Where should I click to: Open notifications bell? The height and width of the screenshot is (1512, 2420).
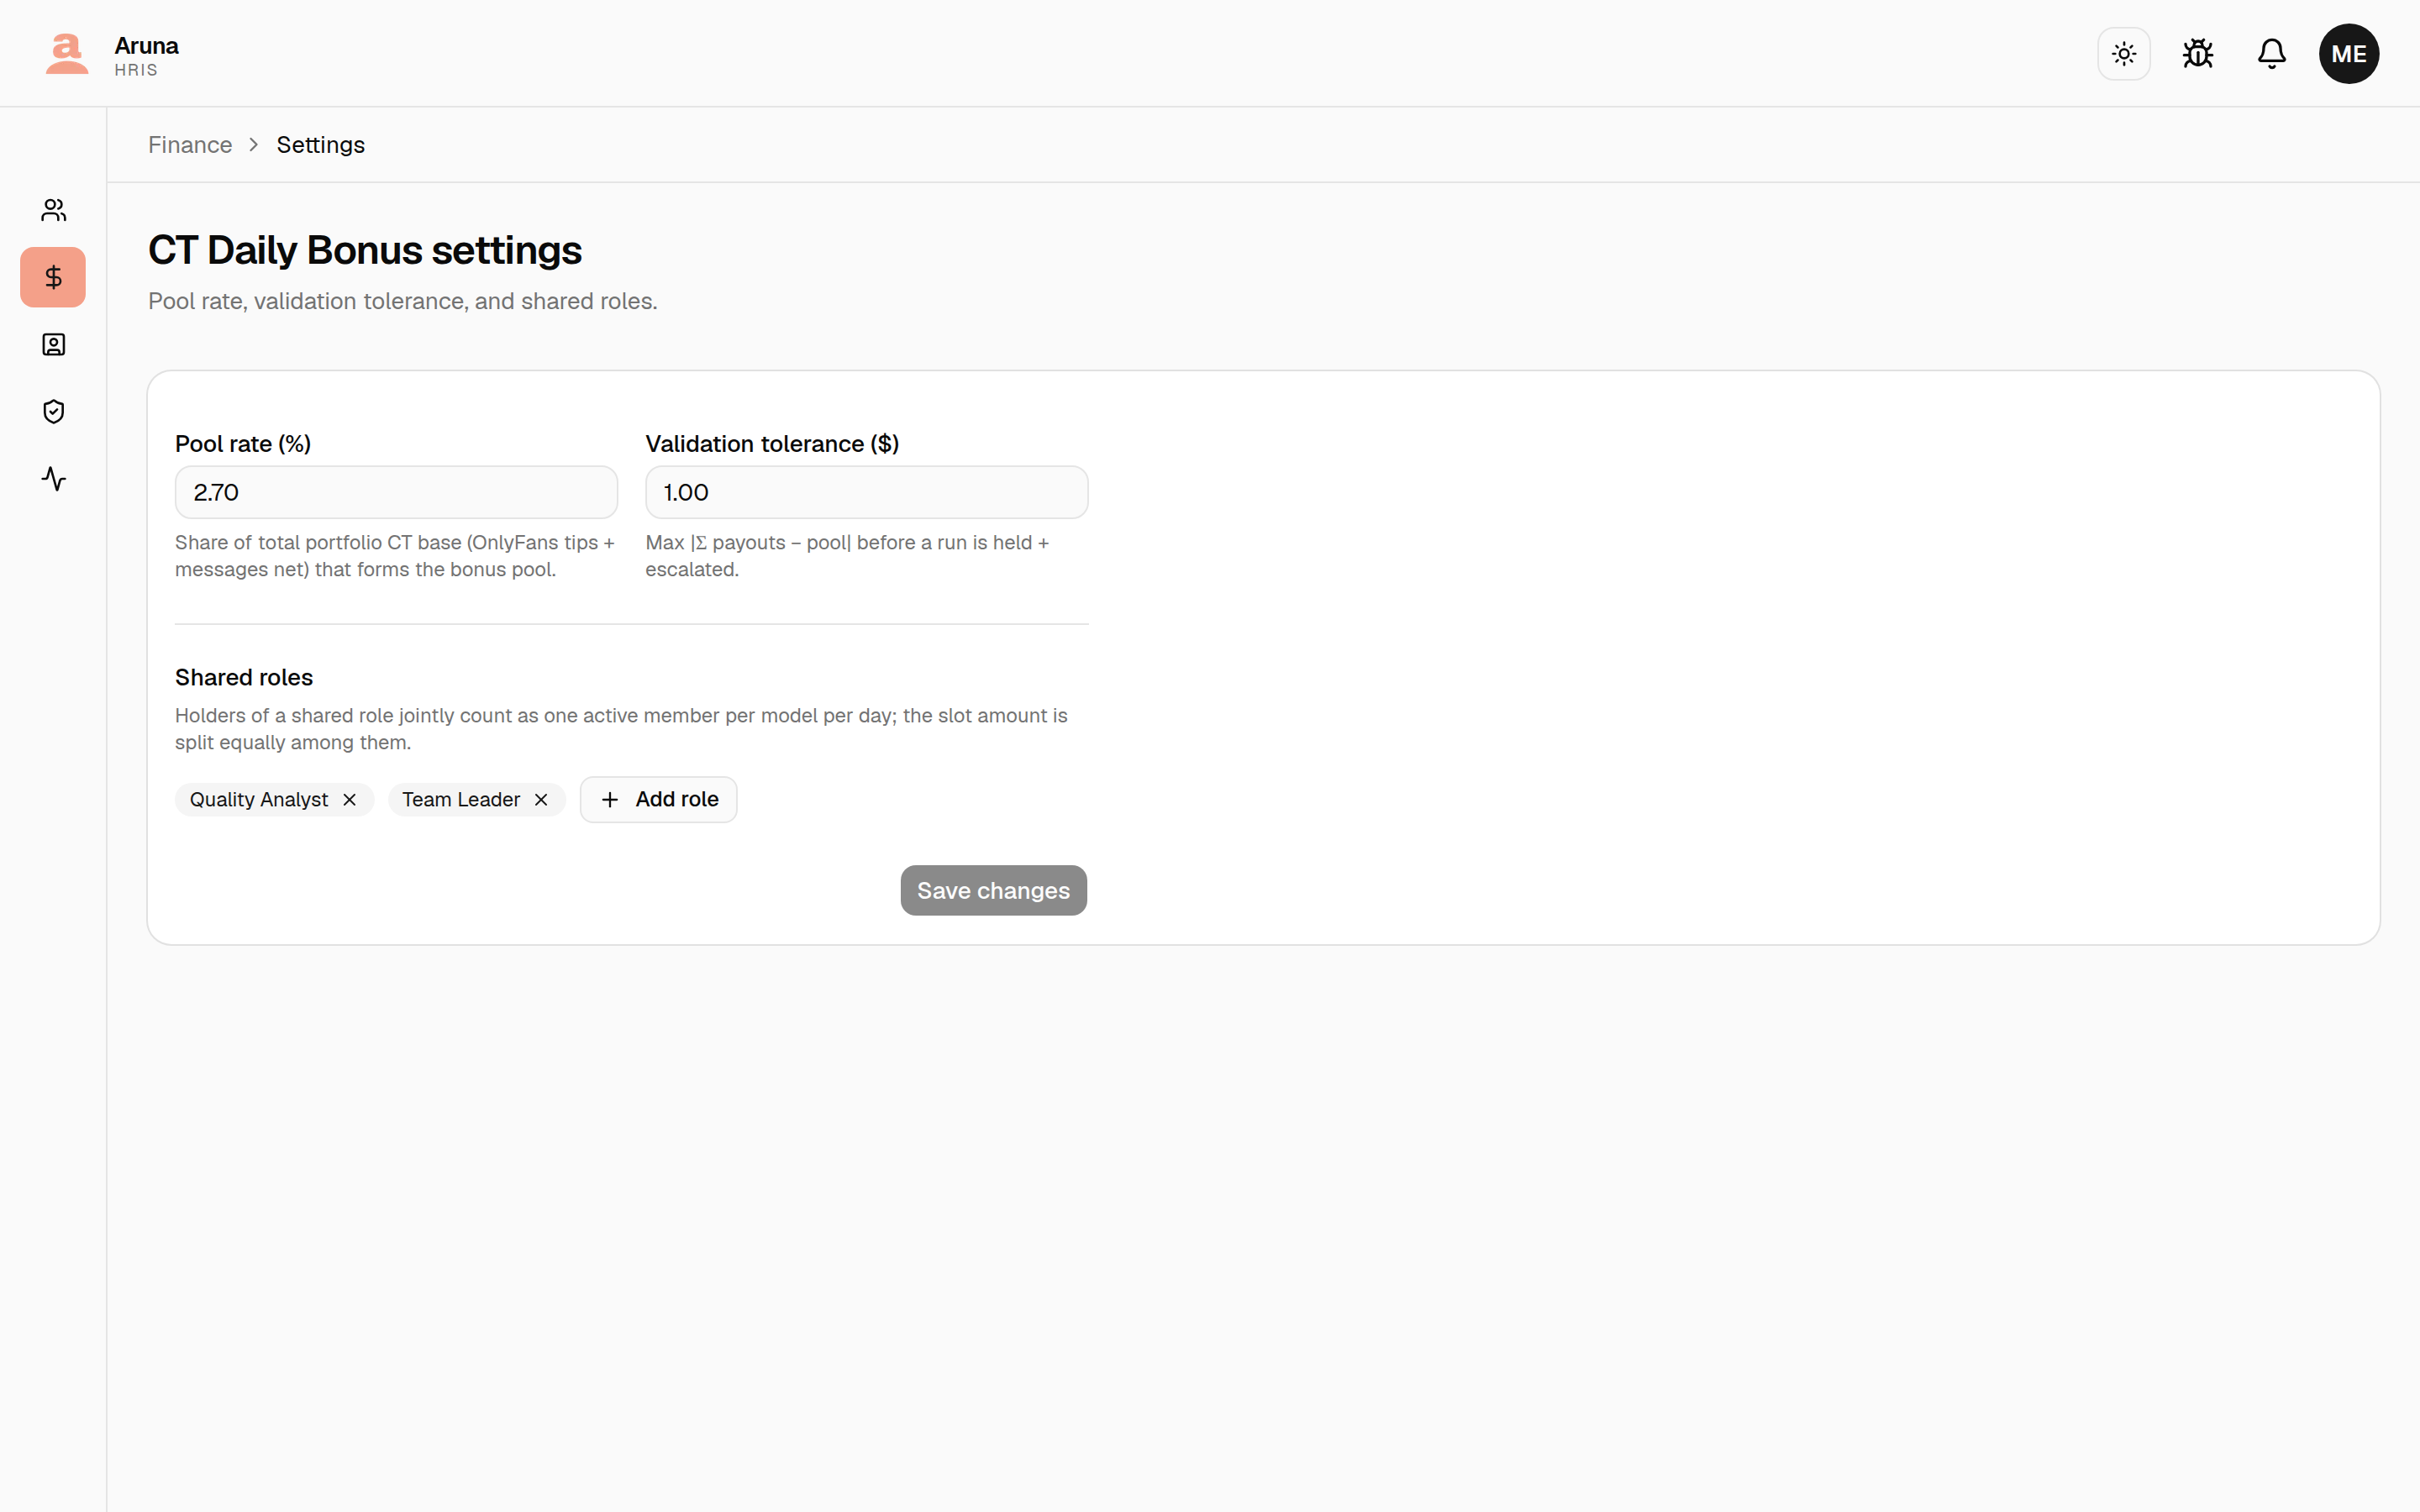pyautogui.click(x=2272, y=53)
